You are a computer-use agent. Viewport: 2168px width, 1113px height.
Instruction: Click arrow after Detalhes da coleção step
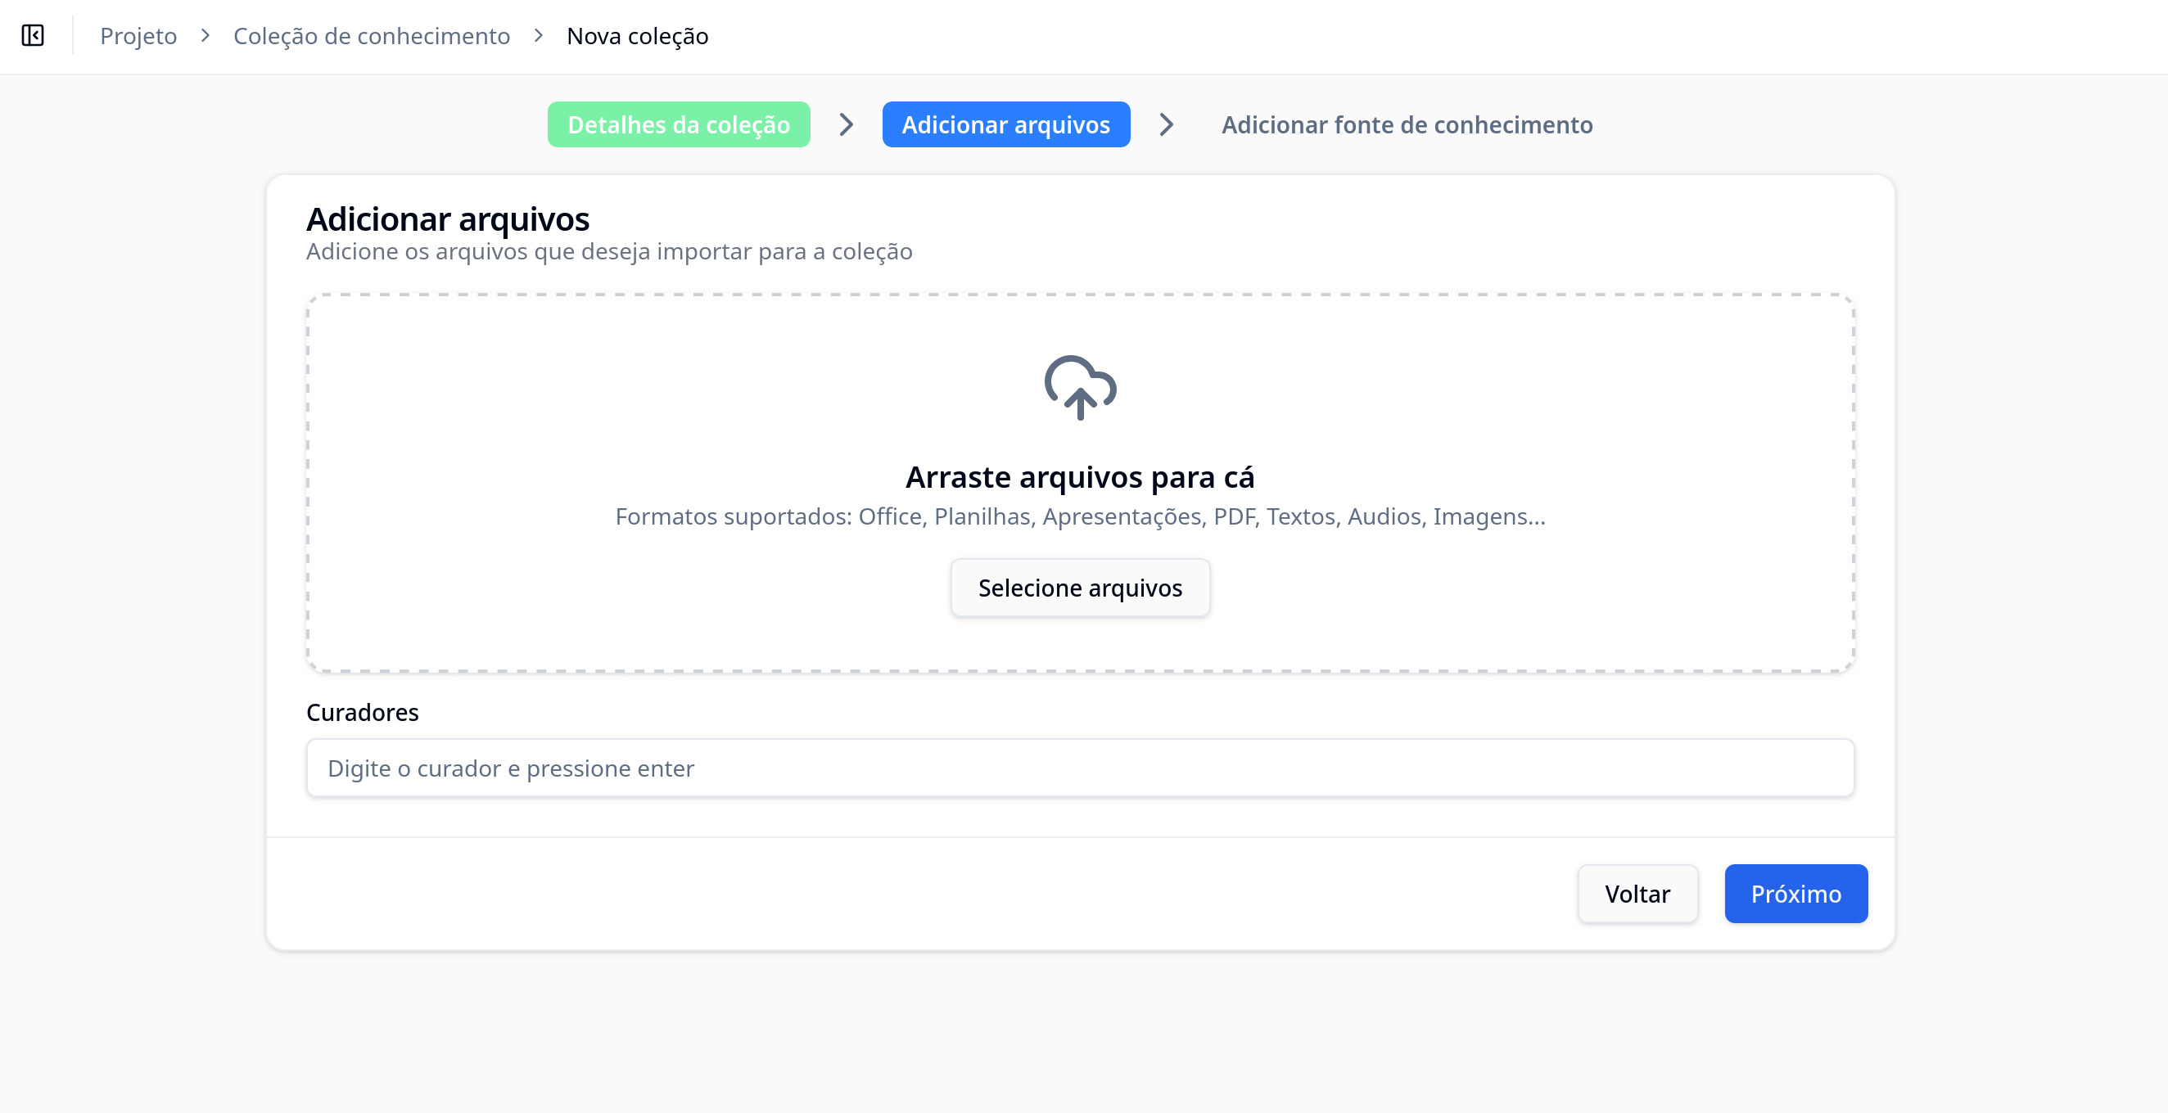pyautogui.click(x=846, y=124)
